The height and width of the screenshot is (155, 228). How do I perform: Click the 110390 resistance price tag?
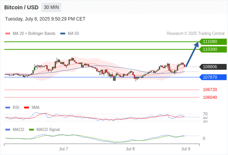213,50
